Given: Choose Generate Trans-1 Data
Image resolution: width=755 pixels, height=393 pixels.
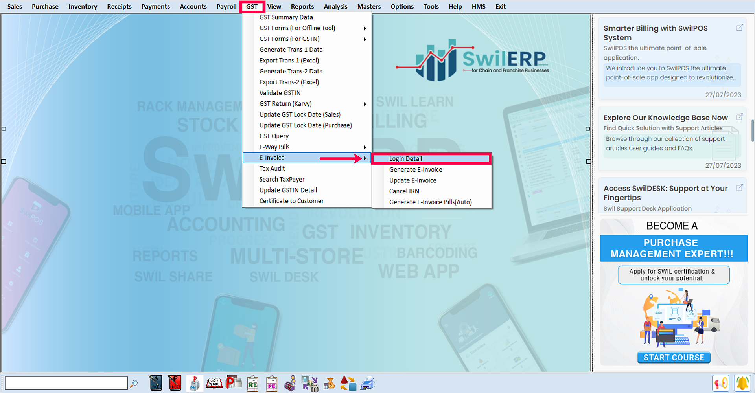Looking at the screenshot, I should (307, 50).
